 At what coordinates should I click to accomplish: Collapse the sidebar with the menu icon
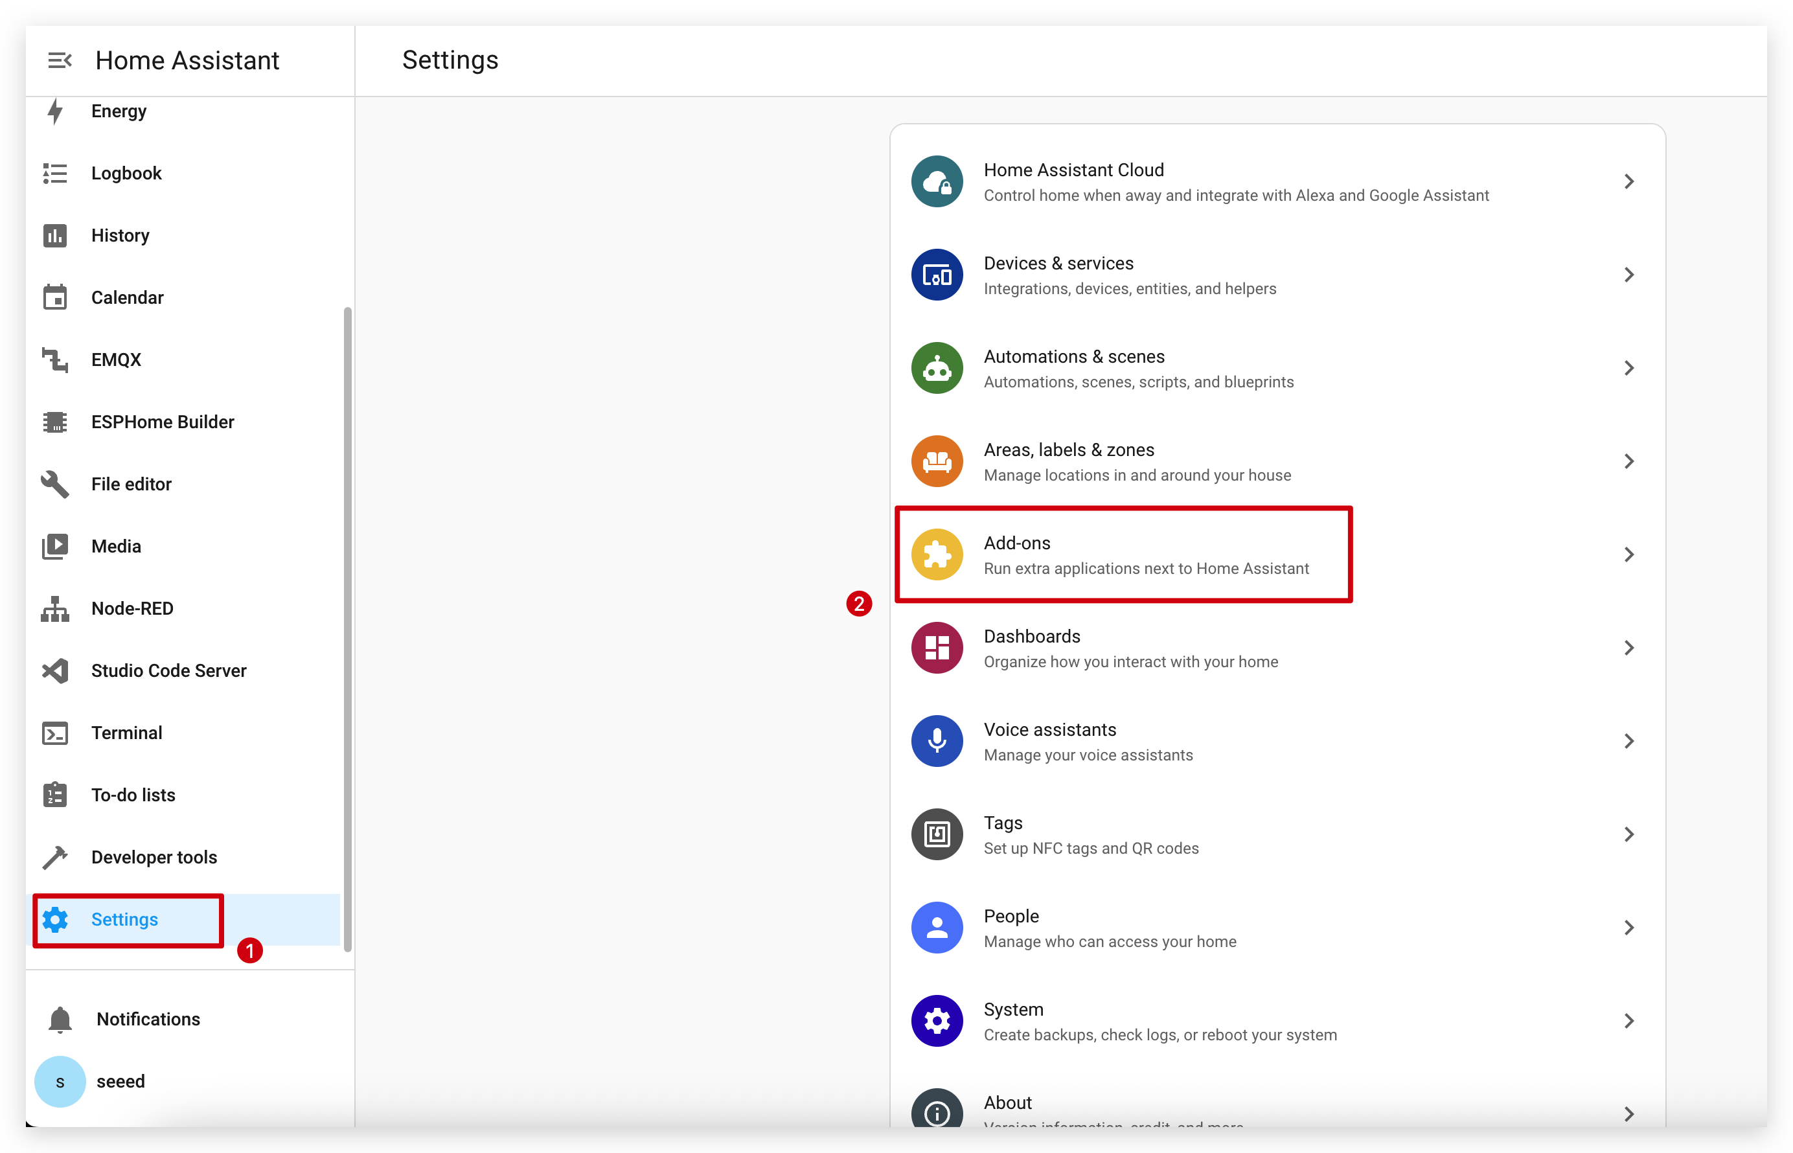click(x=59, y=60)
